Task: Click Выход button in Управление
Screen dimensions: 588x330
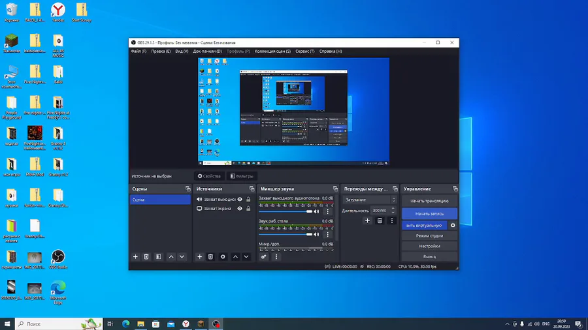Action: (x=429, y=257)
